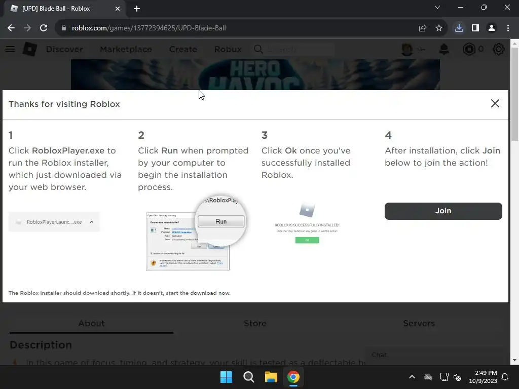Open the Roblox notifications bell
This screenshot has height=389, width=519.
[444, 49]
